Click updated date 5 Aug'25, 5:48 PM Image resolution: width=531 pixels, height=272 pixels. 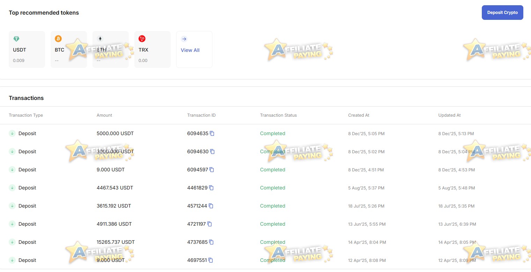tap(457, 188)
